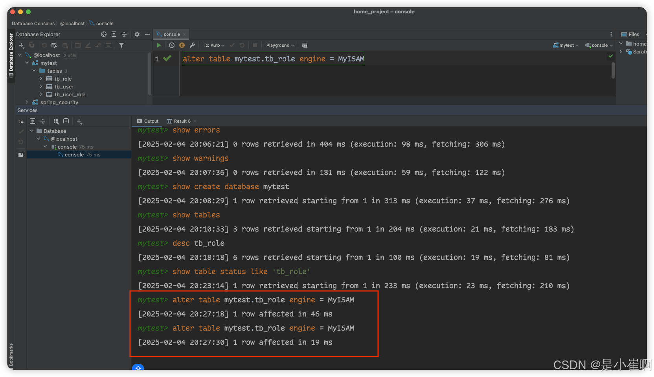Click the blue scroll-to-end icon in output

[138, 368]
